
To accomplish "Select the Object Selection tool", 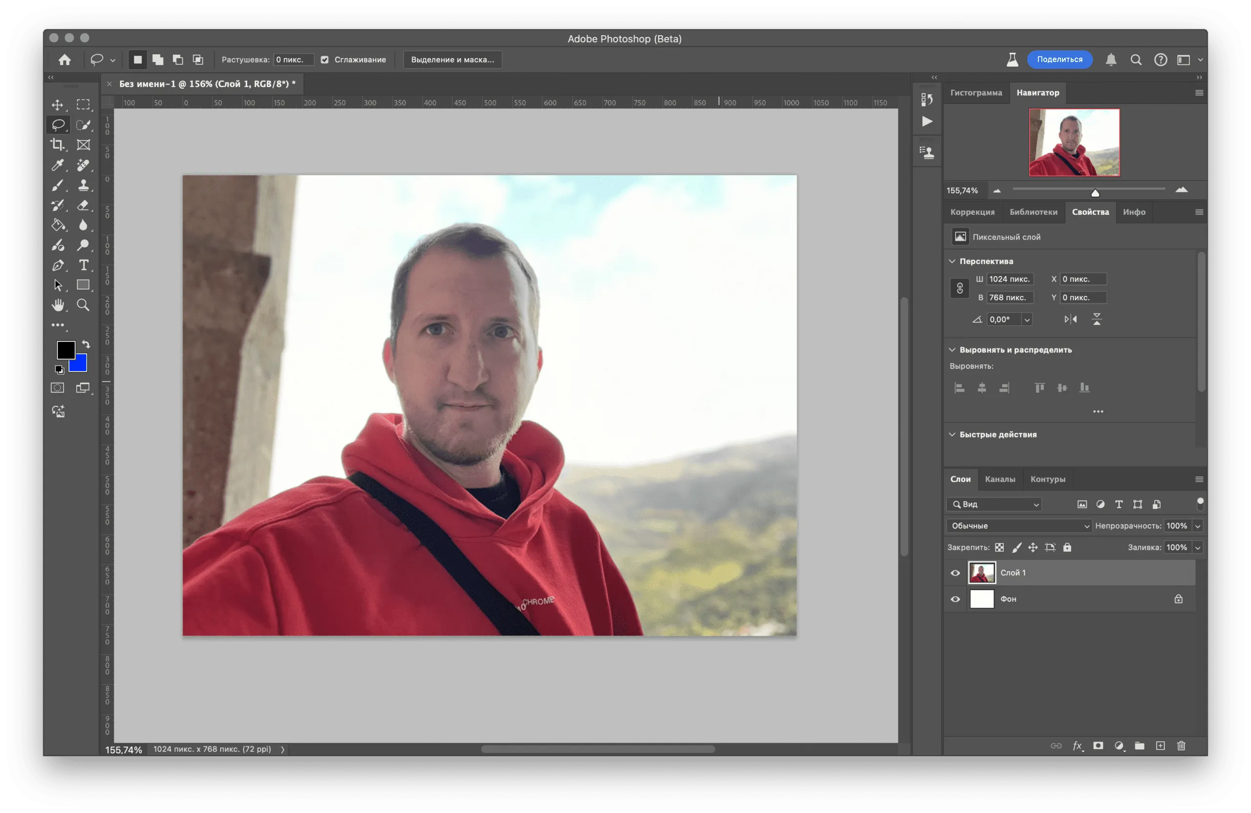I will pyautogui.click(x=83, y=125).
